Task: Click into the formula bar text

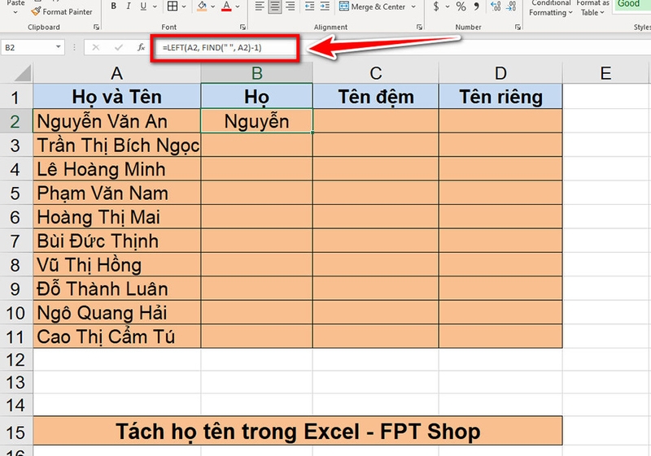Action: point(212,48)
